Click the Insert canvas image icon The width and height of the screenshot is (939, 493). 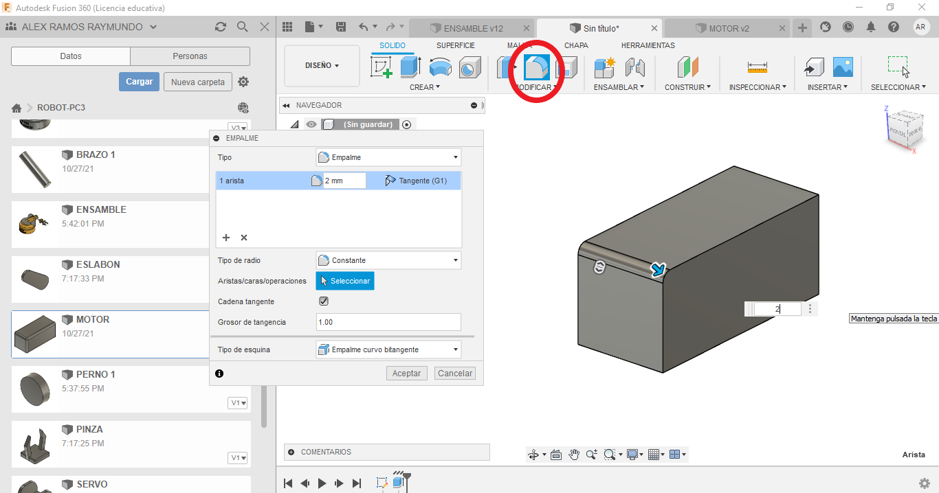coord(843,67)
